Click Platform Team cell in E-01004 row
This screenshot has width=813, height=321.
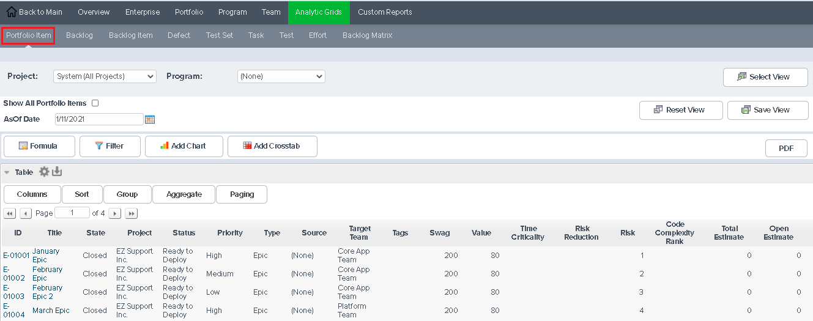[x=352, y=311]
